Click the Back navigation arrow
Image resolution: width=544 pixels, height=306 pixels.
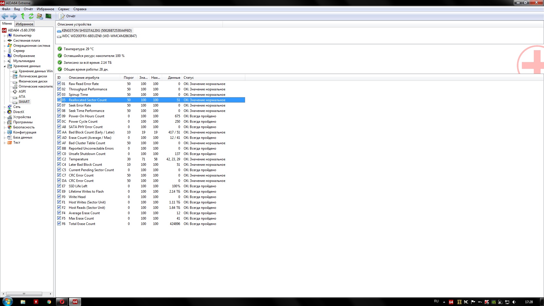click(5, 16)
